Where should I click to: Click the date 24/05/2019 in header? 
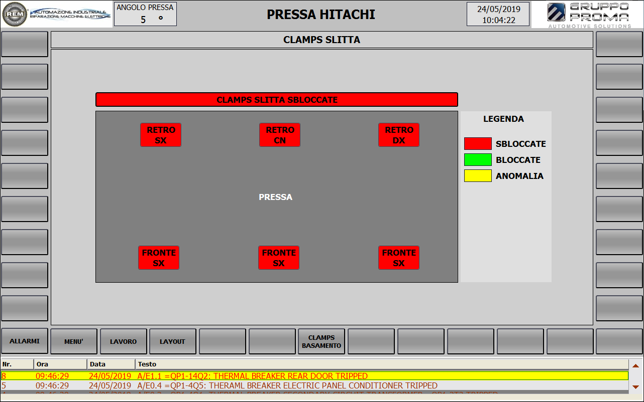[x=499, y=9]
